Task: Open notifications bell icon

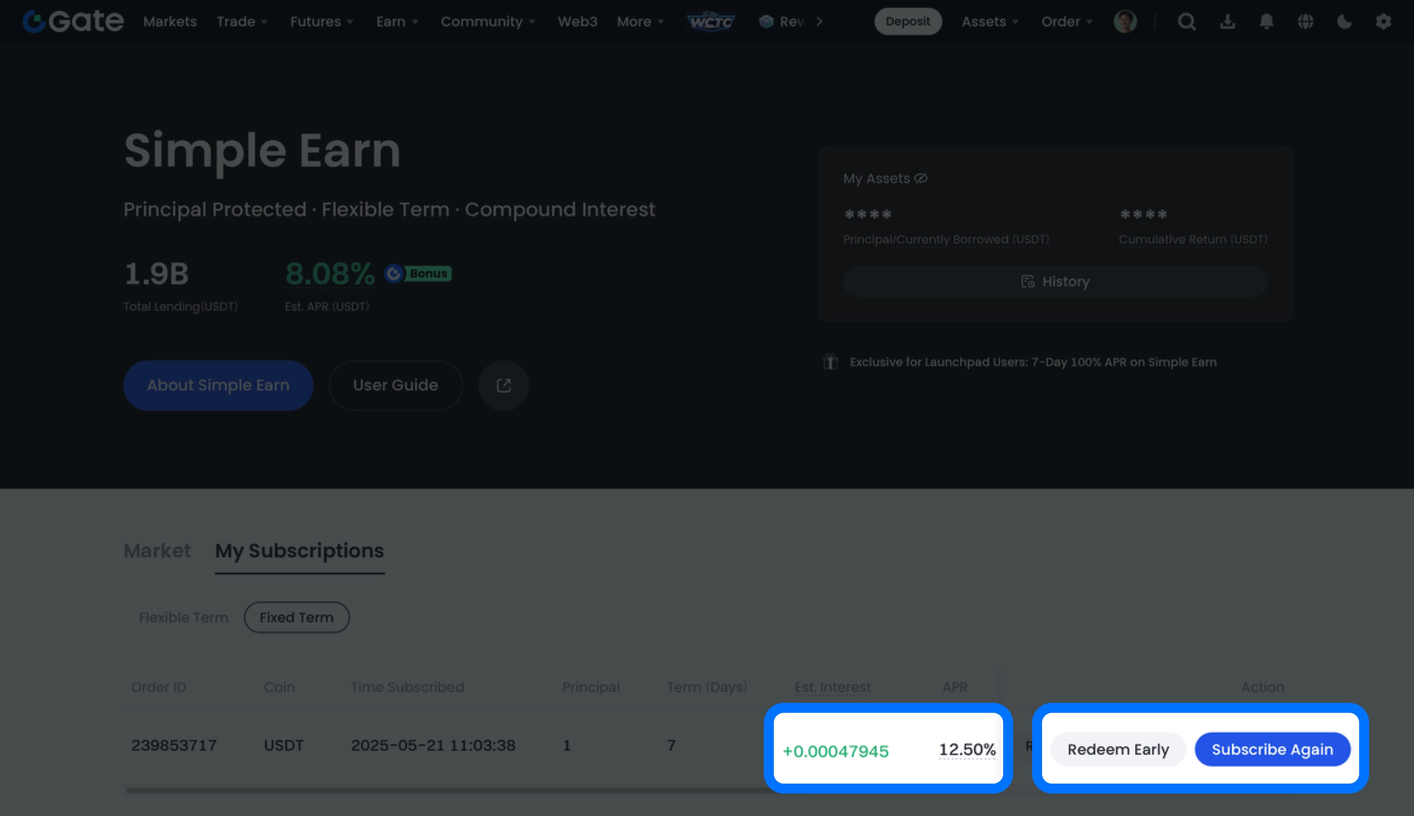Action: [1266, 22]
